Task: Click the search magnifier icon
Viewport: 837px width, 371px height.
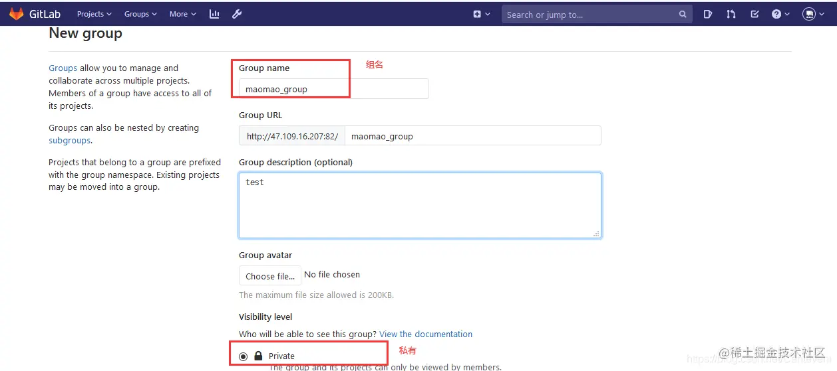Action: (683, 14)
